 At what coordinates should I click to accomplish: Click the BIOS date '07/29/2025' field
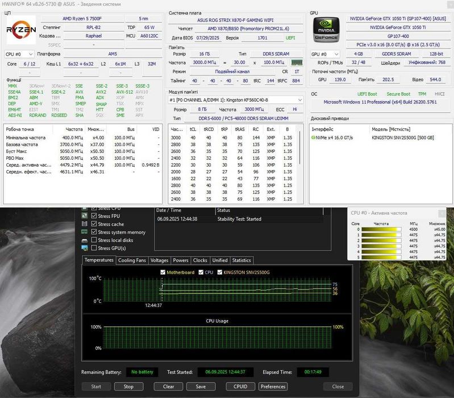(x=208, y=38)
